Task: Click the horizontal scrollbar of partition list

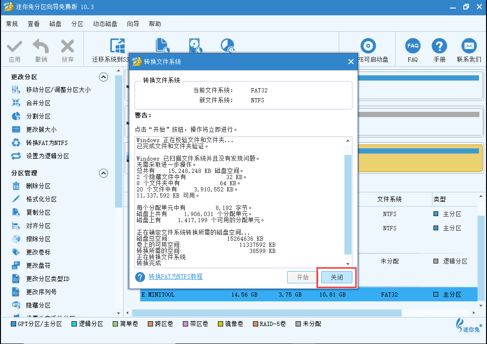Action: tap(267, 313)
